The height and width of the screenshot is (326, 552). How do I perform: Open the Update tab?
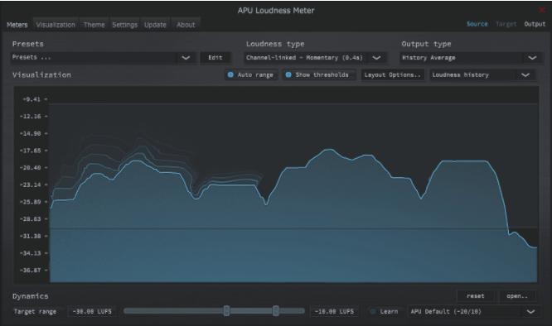[155, 25]
